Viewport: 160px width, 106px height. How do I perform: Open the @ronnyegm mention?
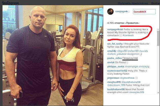coord(132,67)
